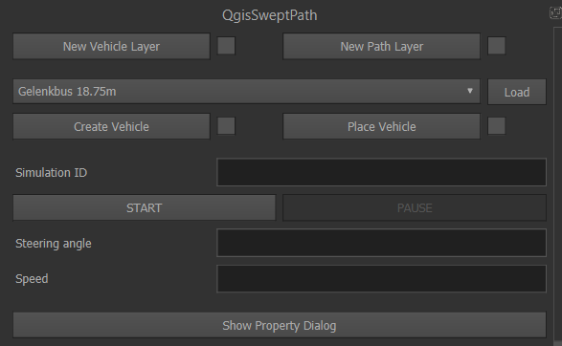Activate the Place Vehicle button
The image size is (562, 346).
click(x=381, y=126)
